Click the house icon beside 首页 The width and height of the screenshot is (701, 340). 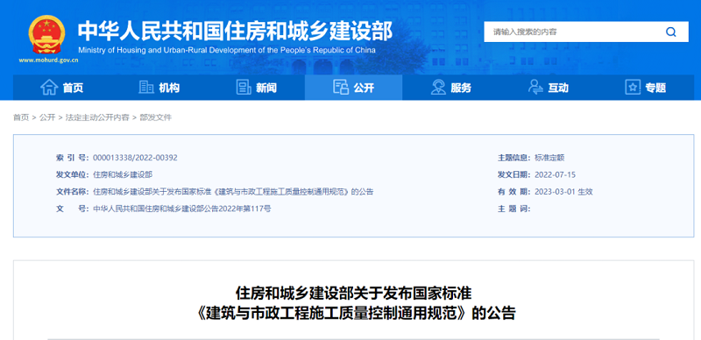pos(49,88)
